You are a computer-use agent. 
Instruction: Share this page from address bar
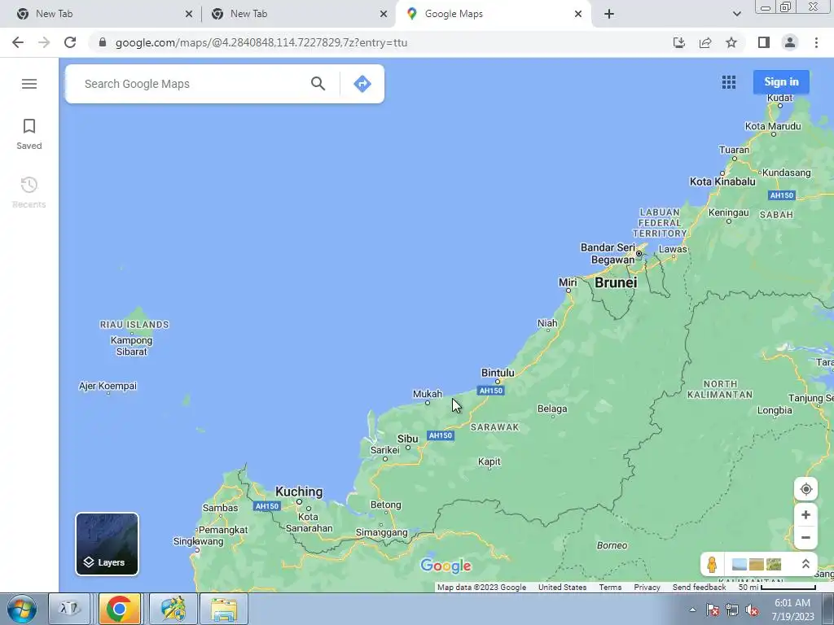pyautogui.click(x=705, y=42)
